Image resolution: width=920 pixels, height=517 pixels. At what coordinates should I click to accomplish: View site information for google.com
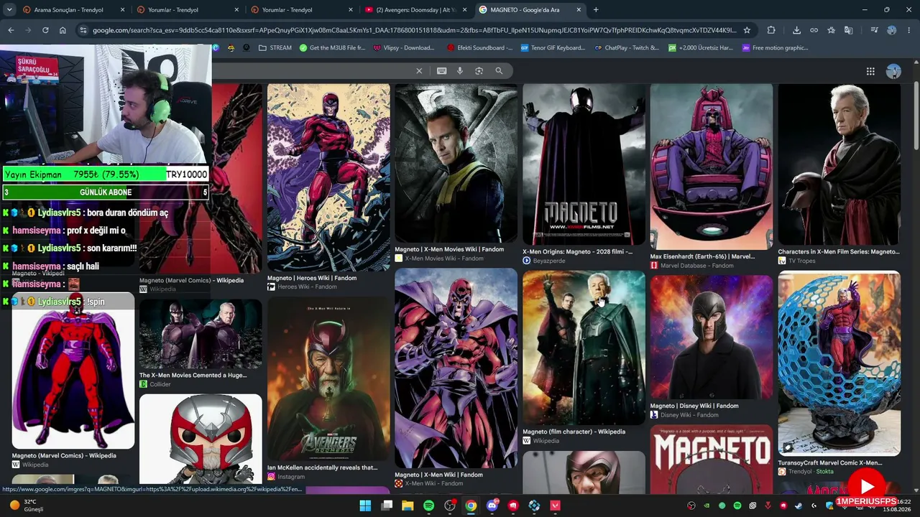tap(83, 30)
